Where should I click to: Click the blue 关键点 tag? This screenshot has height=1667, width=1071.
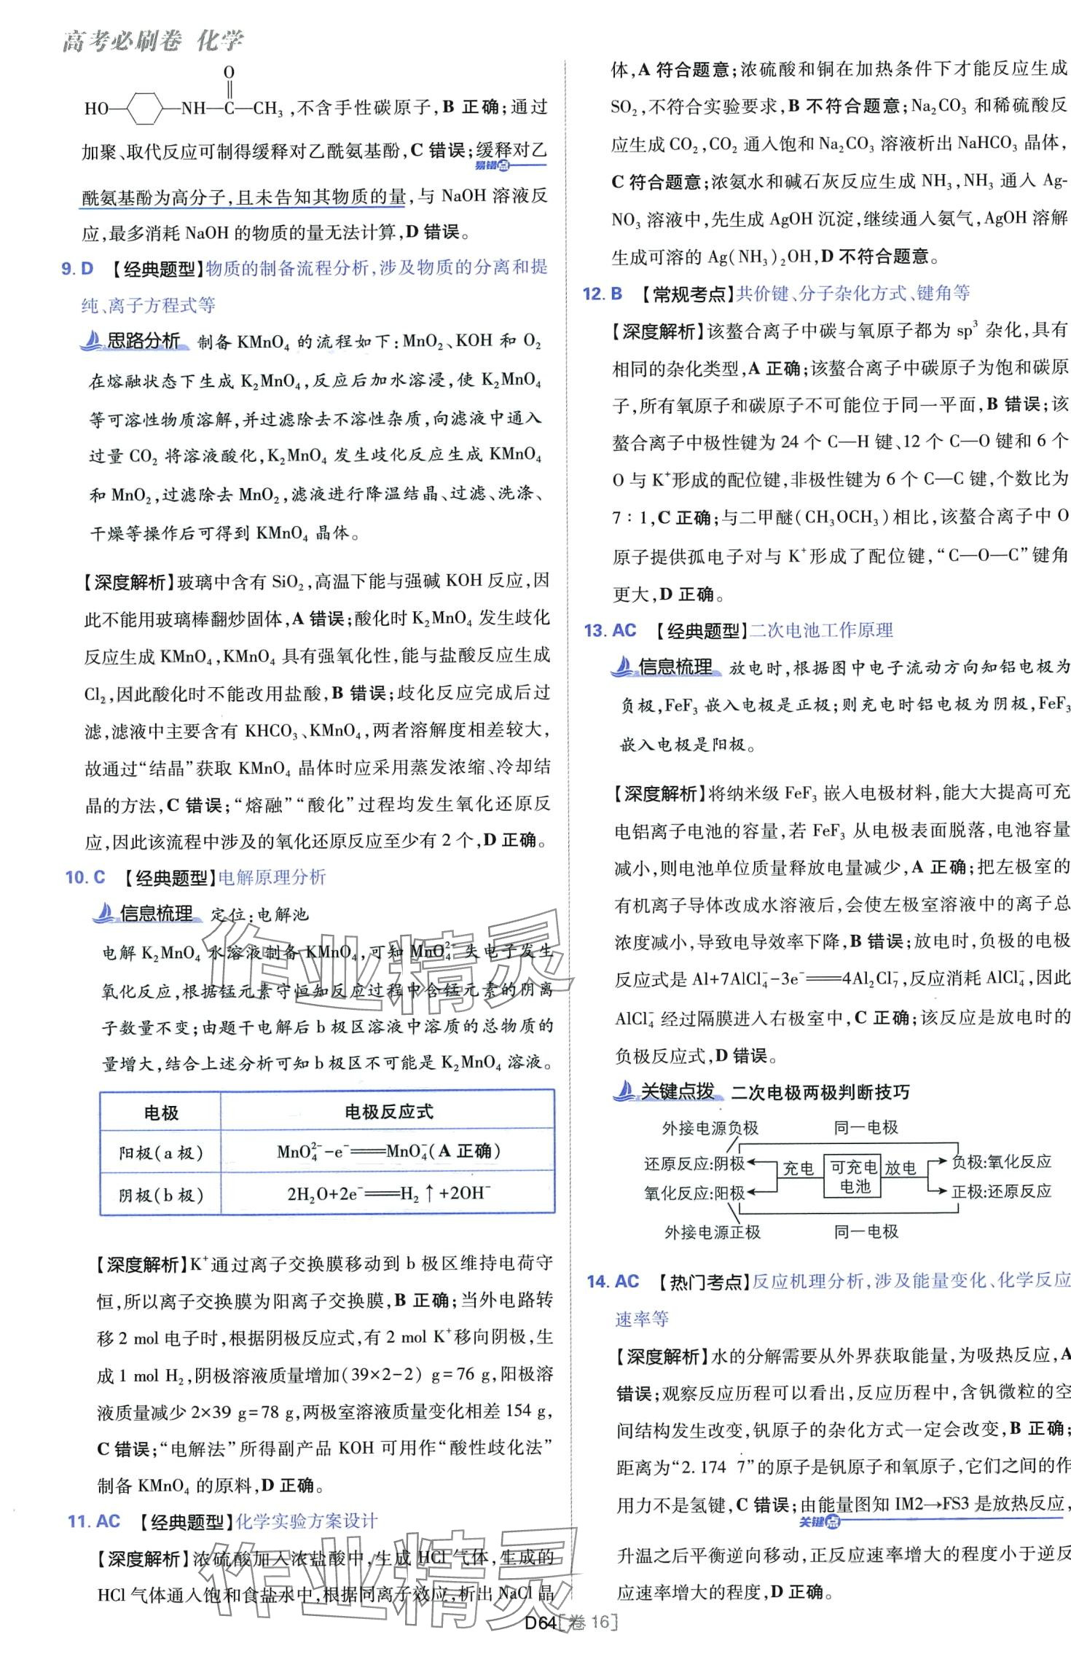coord(819,1522)
